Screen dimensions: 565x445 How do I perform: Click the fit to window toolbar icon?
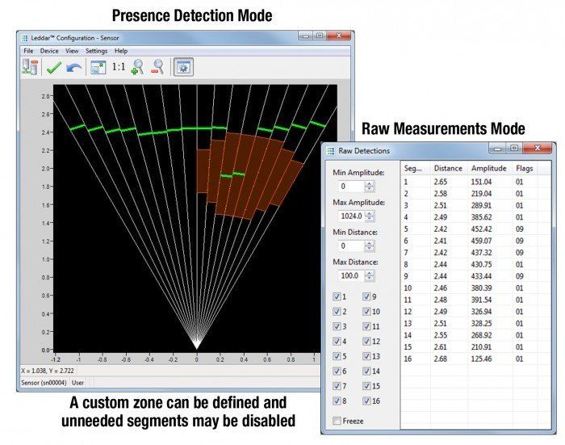pyautogui.click(x=98, y=67)
